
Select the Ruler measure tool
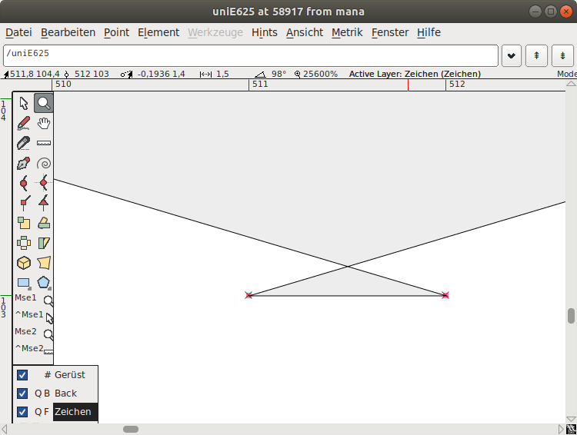tap(44, 143)
